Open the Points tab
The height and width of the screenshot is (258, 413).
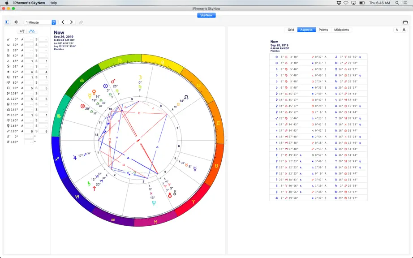pyautogui.click(x=323, y=30)
